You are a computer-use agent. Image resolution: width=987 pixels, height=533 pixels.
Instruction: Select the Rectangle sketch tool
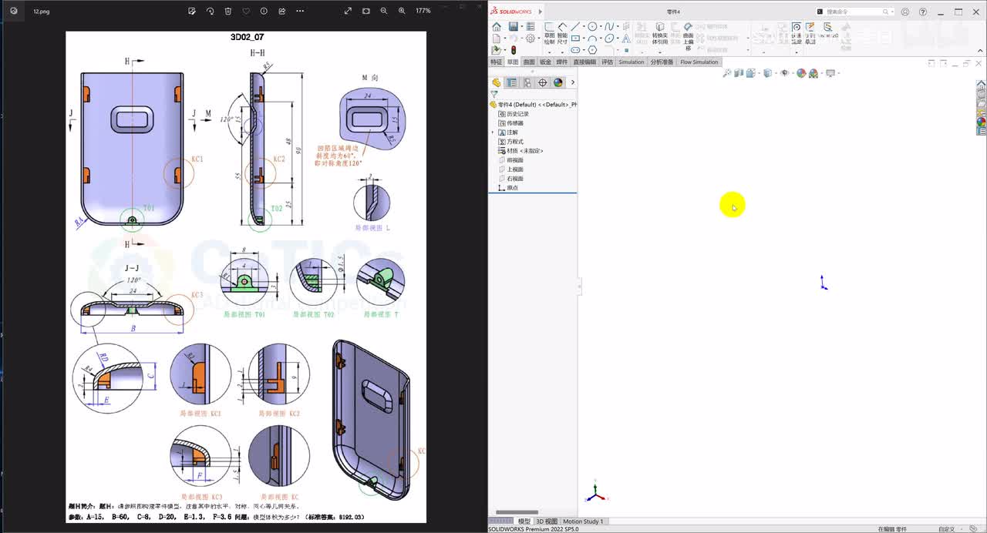pyautogui.click(x=575, y=39)
